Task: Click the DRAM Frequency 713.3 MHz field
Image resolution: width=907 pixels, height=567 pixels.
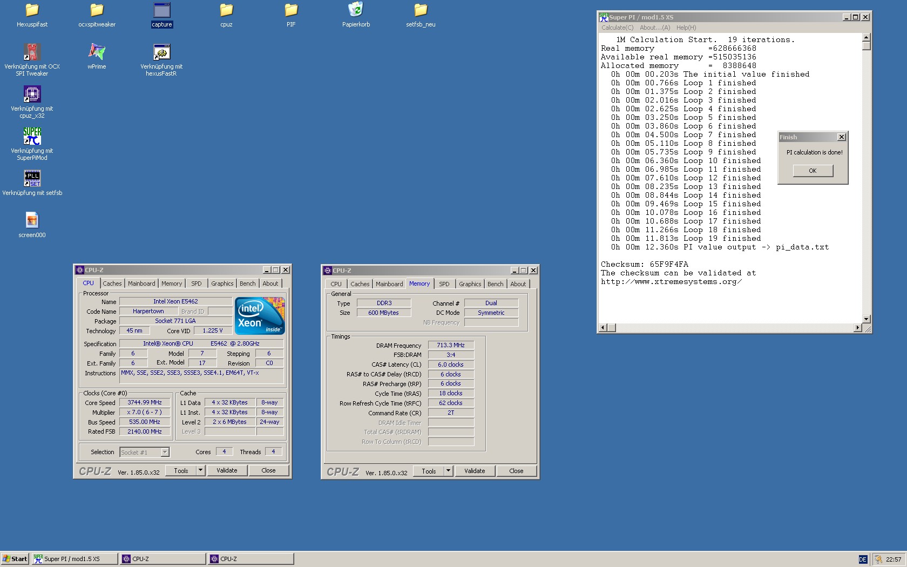Action: coord(451,345)
